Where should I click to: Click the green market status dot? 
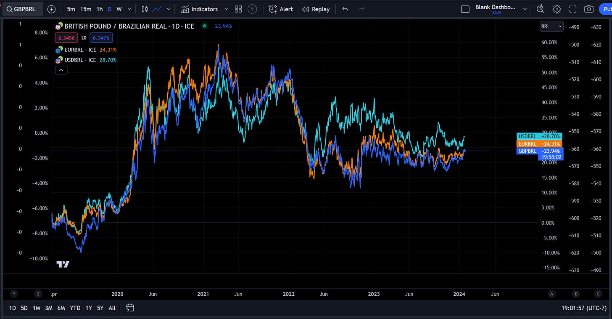205,26
